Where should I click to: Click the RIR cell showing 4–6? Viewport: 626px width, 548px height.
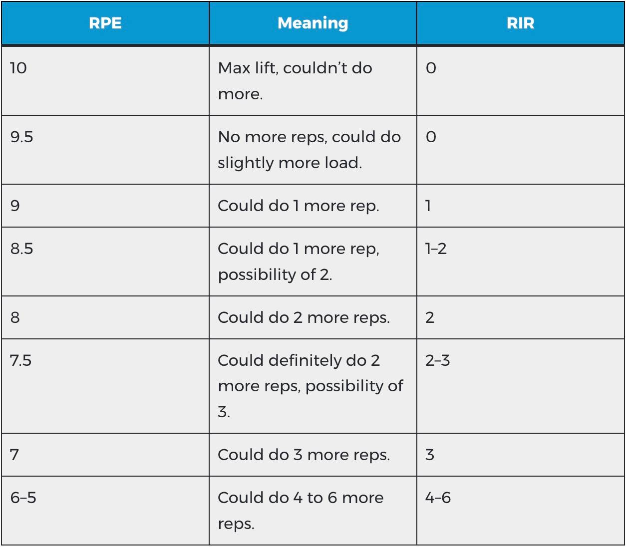438,498
